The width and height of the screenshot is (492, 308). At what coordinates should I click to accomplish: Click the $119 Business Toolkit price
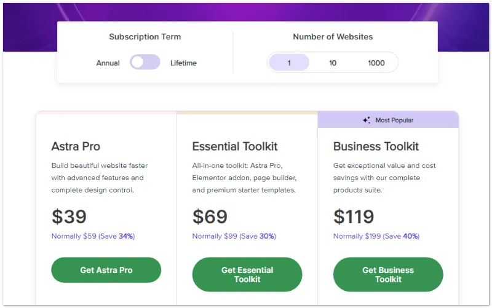coord(354,216)
